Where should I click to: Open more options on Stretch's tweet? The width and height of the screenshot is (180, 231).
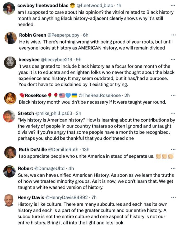(173, 113)
